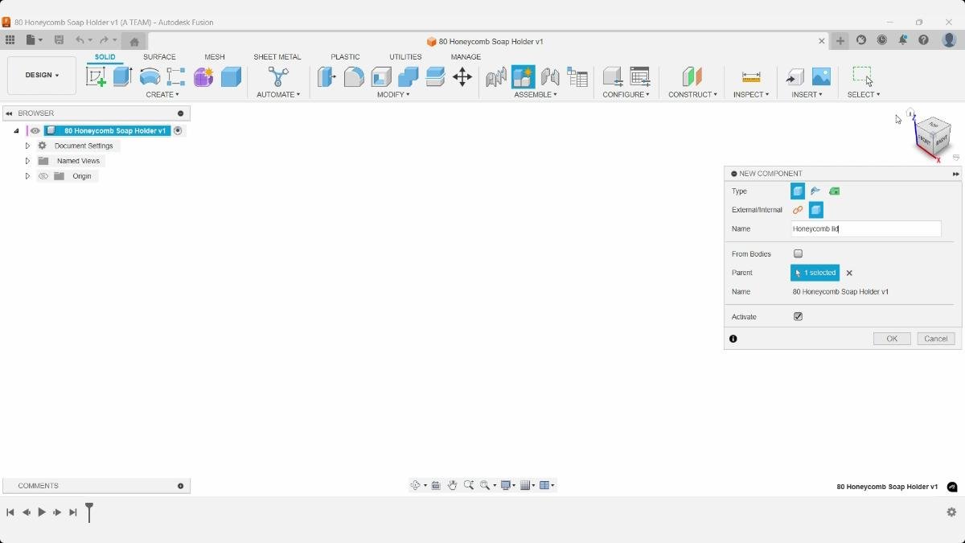Open the ASSEMBLE dropdown menu
The height and width of the screenshot is (543, 965).
pyautogui.click(x=536, y=94)
